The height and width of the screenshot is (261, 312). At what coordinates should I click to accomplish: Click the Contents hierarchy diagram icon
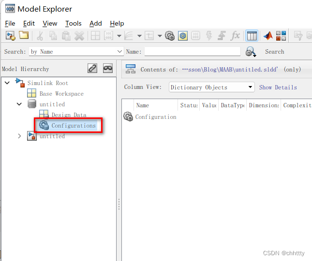click(131, 69)
